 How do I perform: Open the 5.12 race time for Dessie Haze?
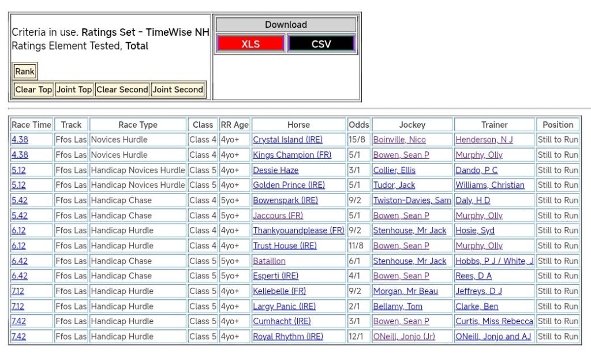point(18,170)
